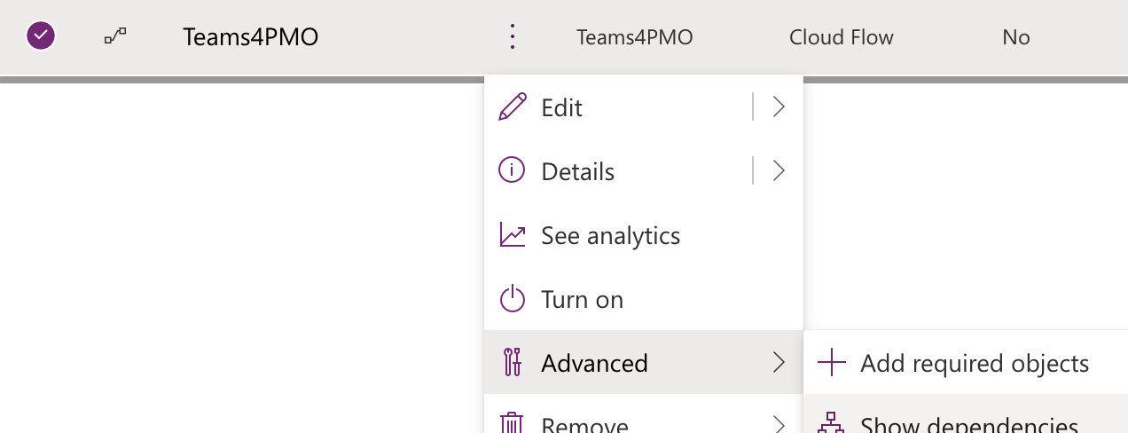Select Turn on in the context menu
1128x433 pixels.
[x=582, y=299]
